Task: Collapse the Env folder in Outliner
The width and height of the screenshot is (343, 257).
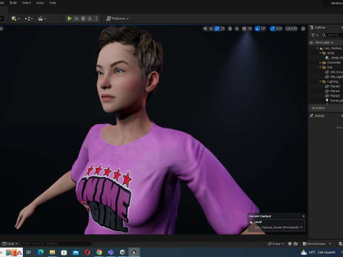Action: tap(320, 67)
